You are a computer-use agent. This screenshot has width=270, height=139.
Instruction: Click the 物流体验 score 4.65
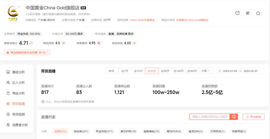[x=127, y=43]
